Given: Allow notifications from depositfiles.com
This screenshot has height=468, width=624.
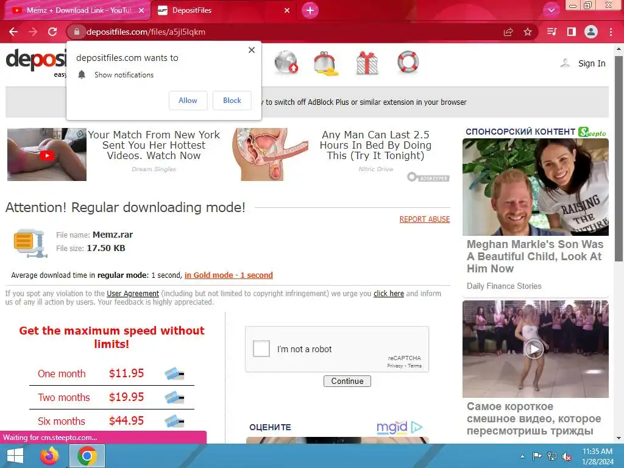Looking at the screenshot, I should [x=188, y=101].
